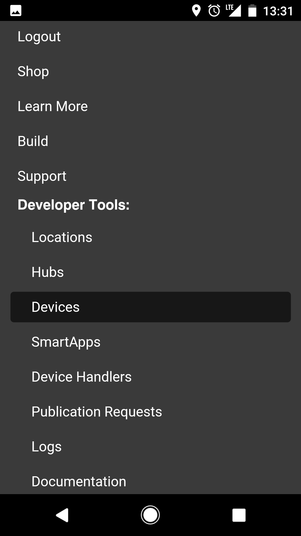Choose Support in the menu
The height and width of the screenshot is (536, 301).
(42, 176)
